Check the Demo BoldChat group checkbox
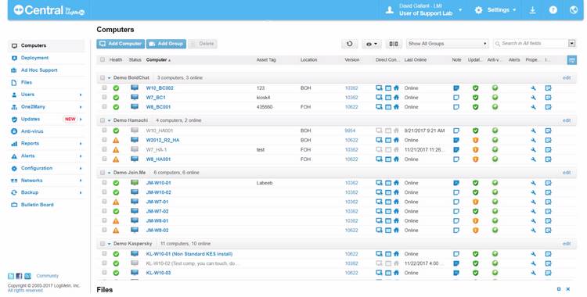The height and width of the screenshot is (297, 587). pos(103,78)
